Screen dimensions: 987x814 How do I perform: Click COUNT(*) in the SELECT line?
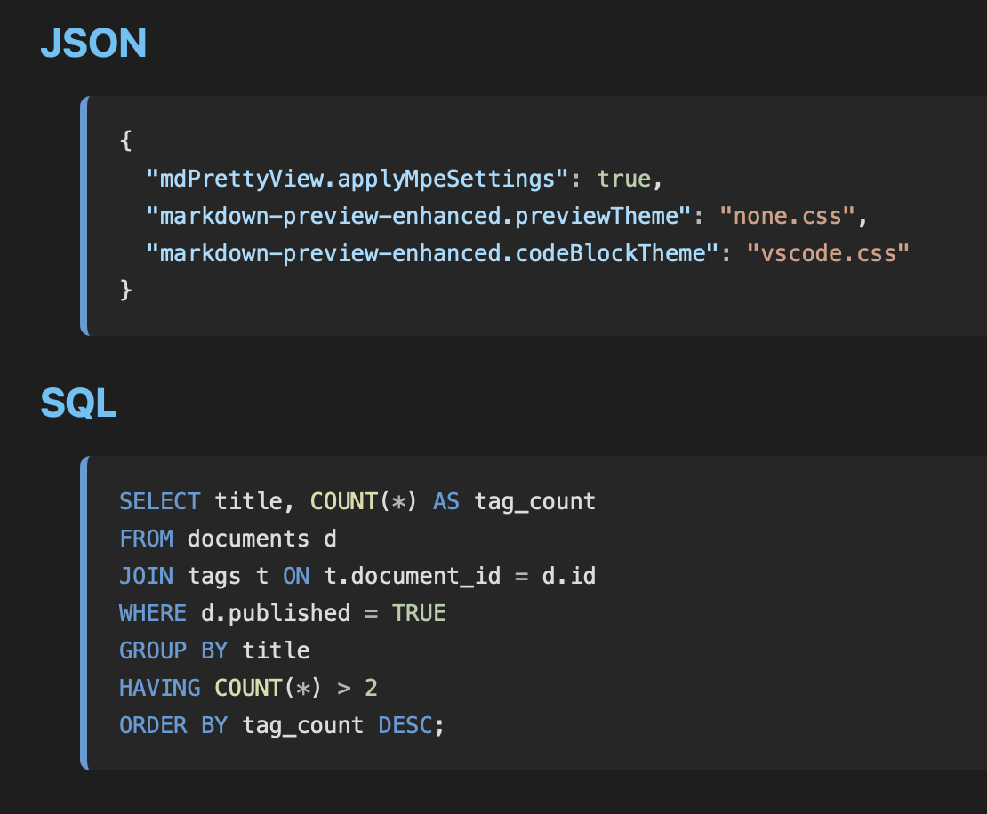pyautogui.click(x=363, y=501)
